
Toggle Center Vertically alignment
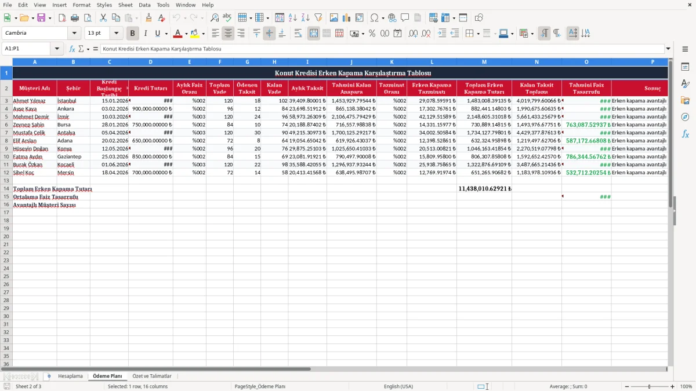pyautogui.click(x=269, y=34)
